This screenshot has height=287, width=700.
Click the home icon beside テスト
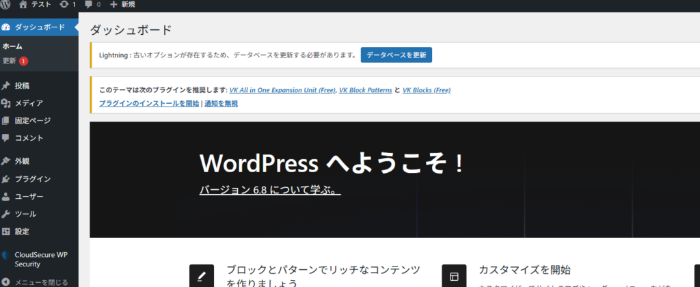coord(23,5)
